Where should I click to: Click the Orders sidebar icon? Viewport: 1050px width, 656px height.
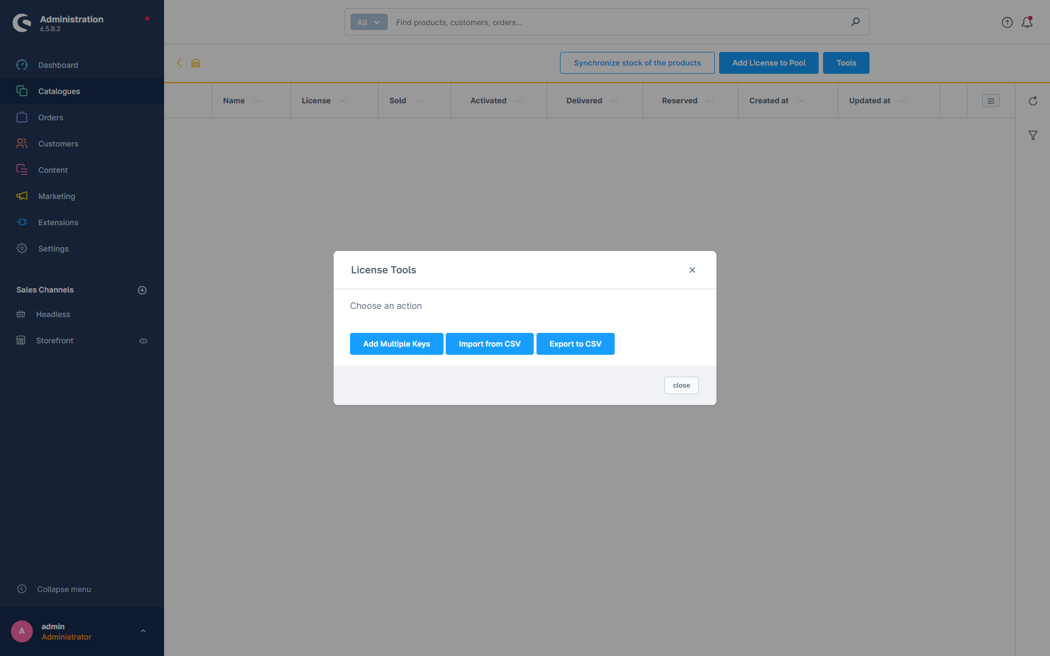point(22,117)
